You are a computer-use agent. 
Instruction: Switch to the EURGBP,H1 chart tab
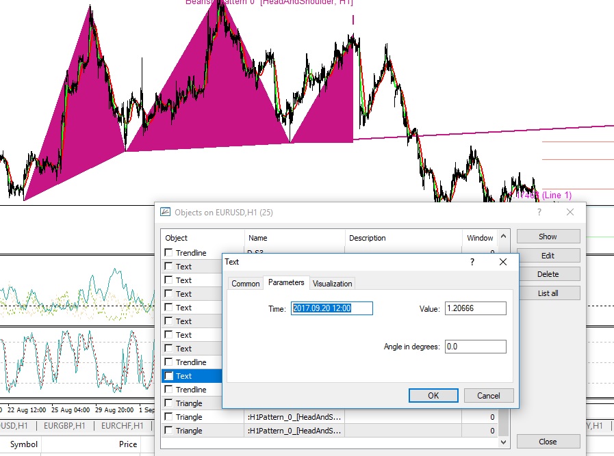pos(64,425)
